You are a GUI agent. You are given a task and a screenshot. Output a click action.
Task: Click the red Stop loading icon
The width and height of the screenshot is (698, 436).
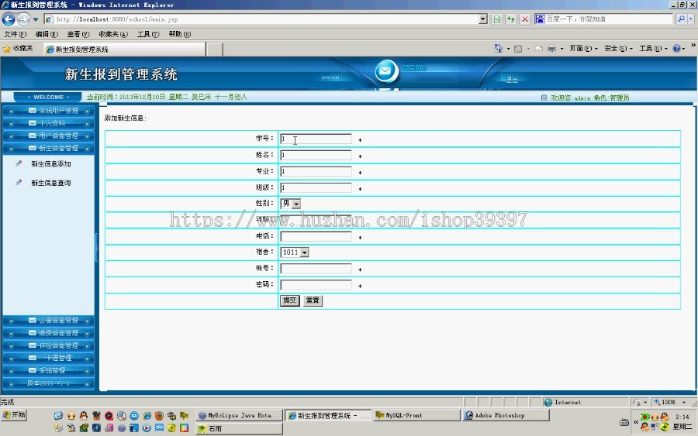pos(525,19)
